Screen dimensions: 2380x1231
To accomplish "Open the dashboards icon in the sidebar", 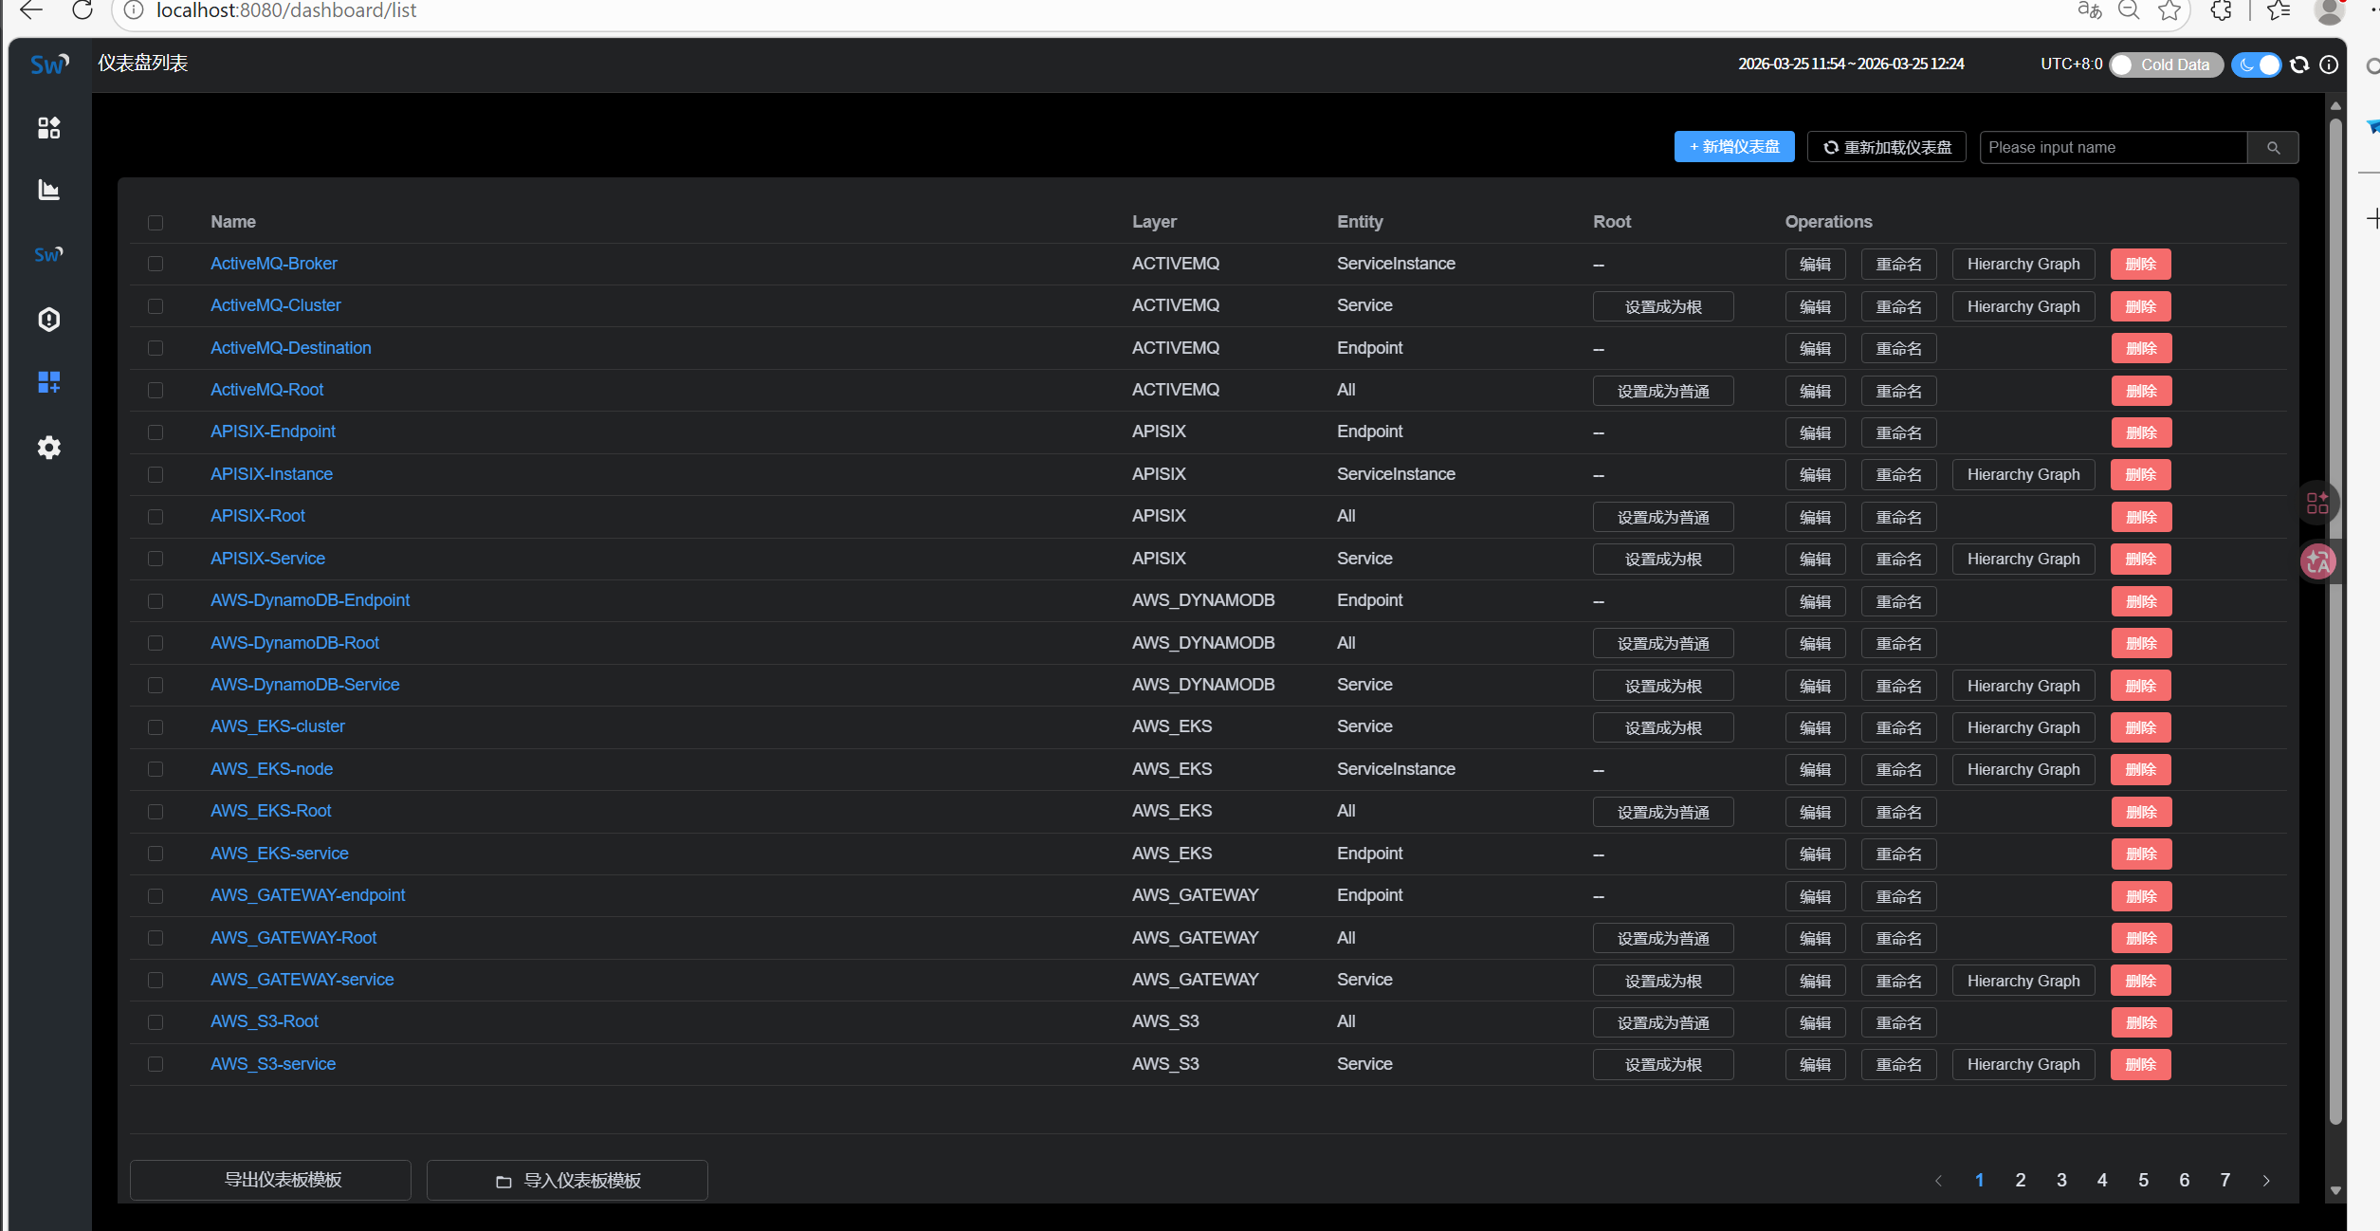I will pyautogui.click(x=48, y=127).
